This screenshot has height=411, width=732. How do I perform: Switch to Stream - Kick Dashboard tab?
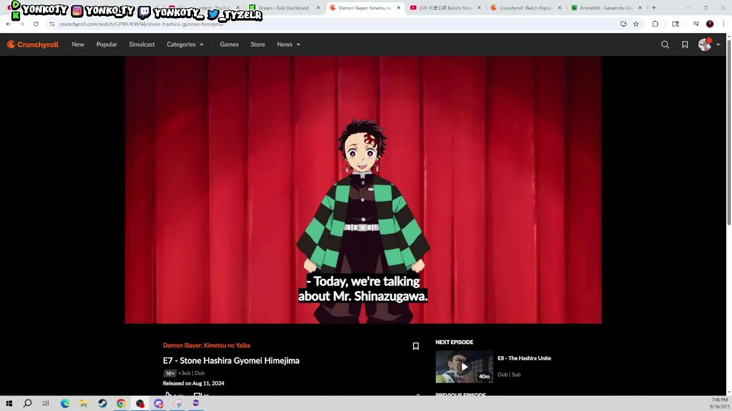coord(284,8)
